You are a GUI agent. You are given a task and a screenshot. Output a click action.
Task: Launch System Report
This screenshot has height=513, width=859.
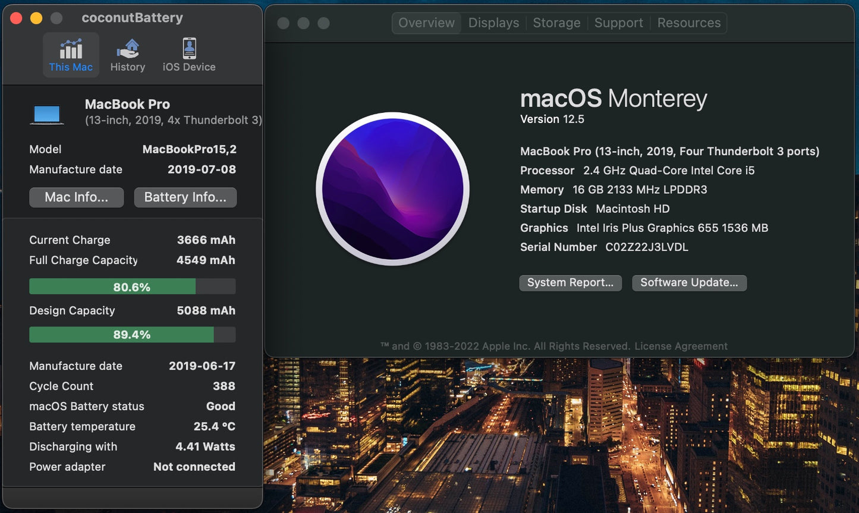pos(569,282)
